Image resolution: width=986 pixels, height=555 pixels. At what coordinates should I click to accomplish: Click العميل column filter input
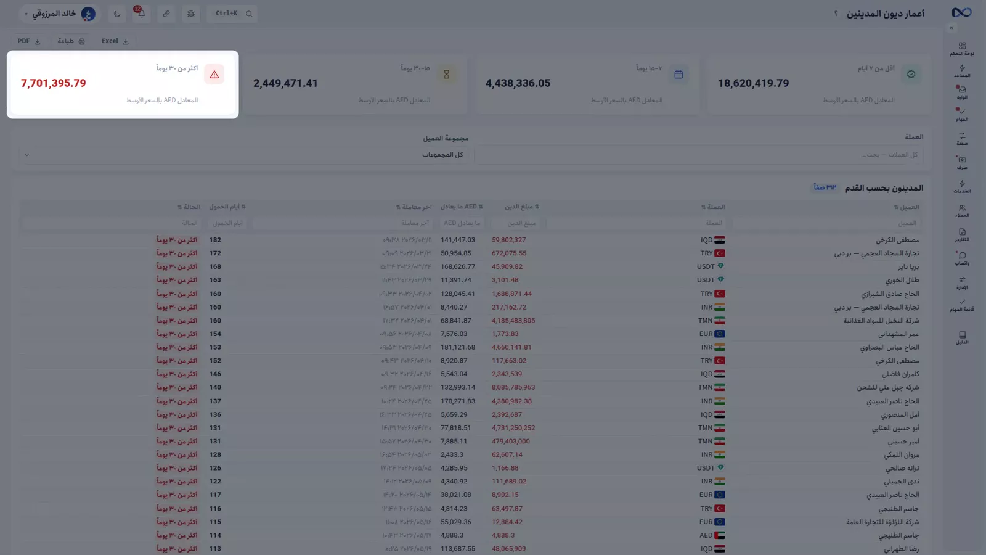click(x=826, y=223)
